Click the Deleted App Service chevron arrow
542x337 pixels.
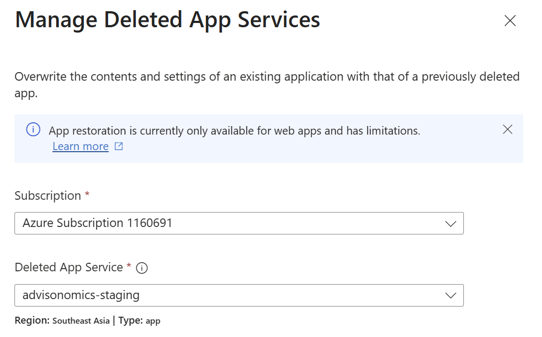(451, 295)
